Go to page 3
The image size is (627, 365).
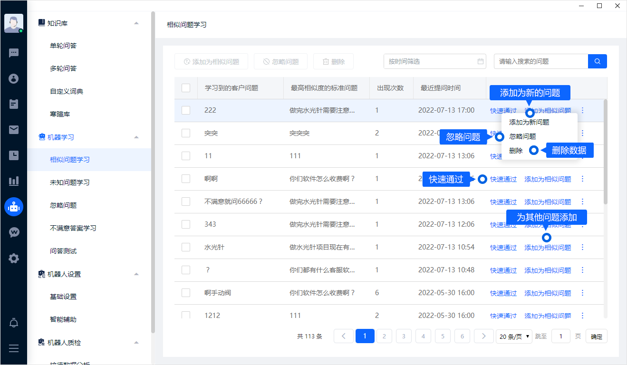point(404,336)
